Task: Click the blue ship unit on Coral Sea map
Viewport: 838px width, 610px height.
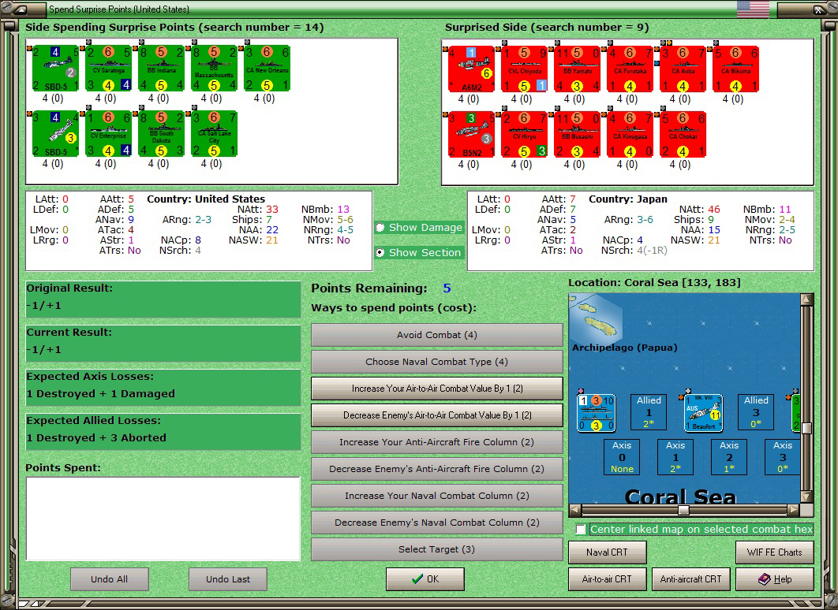Action: pyautogui.click(x=596, y=412)
